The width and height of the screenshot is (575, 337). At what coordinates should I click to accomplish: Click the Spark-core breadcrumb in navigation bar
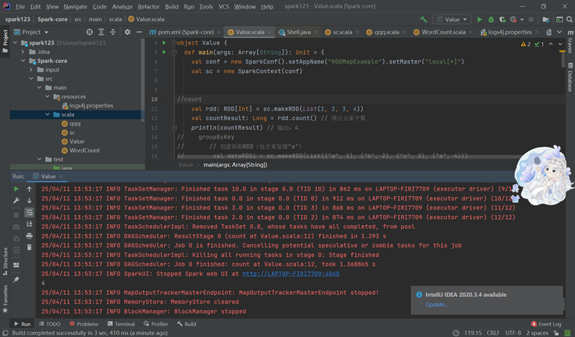(53, 19)
